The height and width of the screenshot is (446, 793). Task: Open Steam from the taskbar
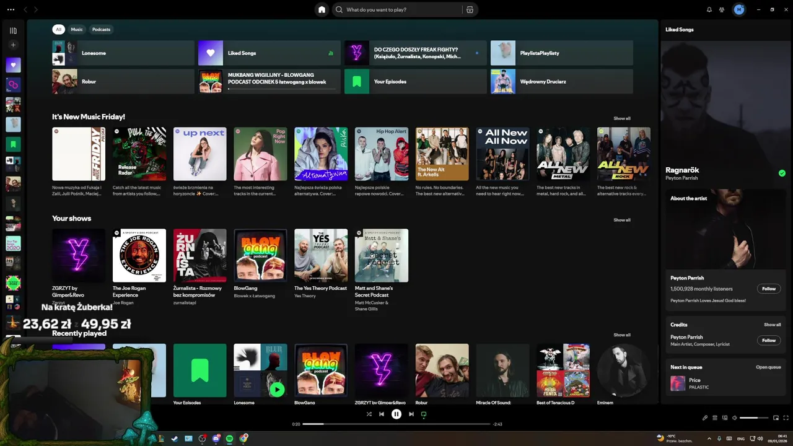(x=175, y=439)
